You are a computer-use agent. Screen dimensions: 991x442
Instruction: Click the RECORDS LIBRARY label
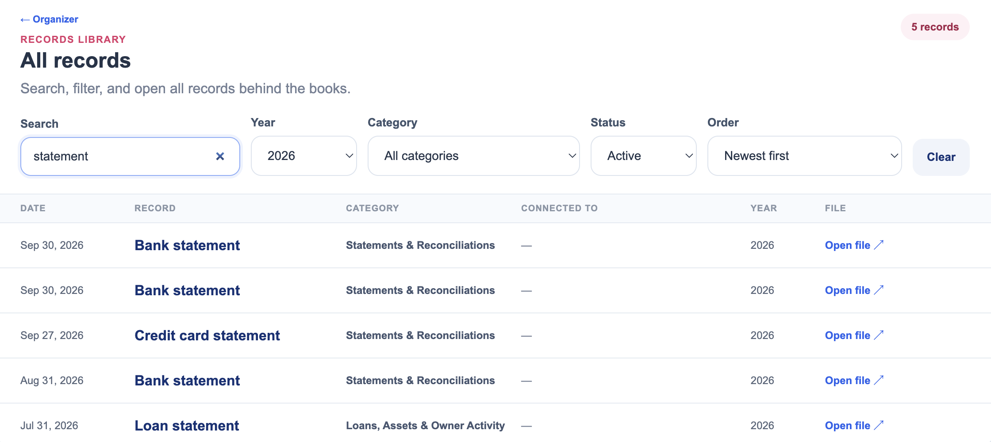[73, 39]
